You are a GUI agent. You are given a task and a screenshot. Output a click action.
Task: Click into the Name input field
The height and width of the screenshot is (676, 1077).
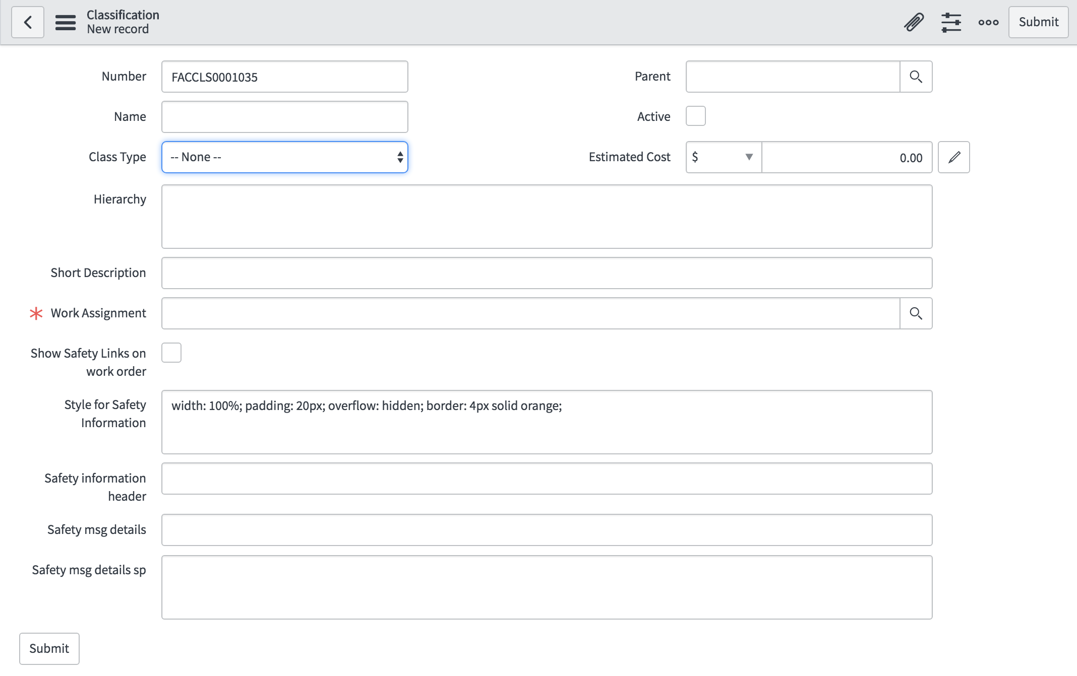tap(284, 117)
